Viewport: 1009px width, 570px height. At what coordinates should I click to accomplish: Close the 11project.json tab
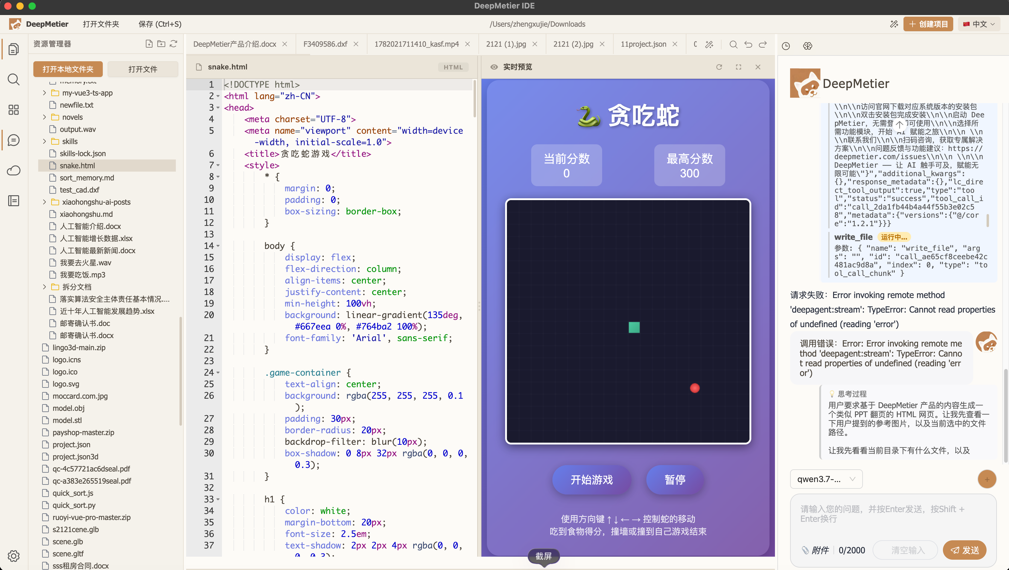point(675,44)
